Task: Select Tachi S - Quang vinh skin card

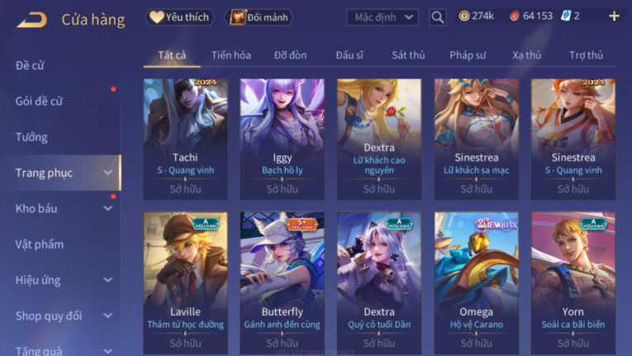Action: 185,139
